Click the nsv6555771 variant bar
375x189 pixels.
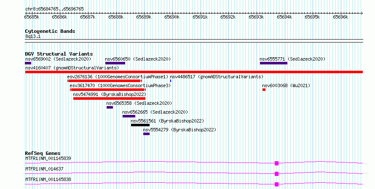[x=273, y=63]
